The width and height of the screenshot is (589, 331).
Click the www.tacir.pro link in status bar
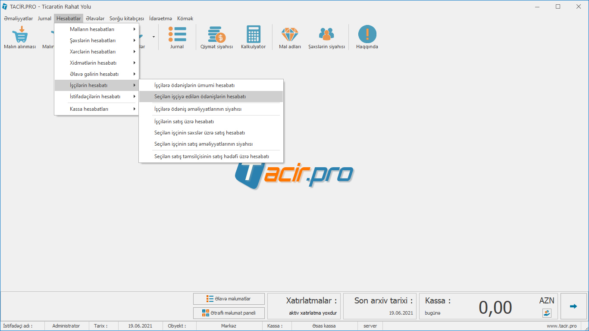(x=561, y=326)
